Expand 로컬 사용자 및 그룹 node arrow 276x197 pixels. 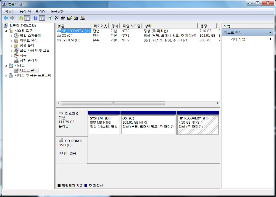11,50
